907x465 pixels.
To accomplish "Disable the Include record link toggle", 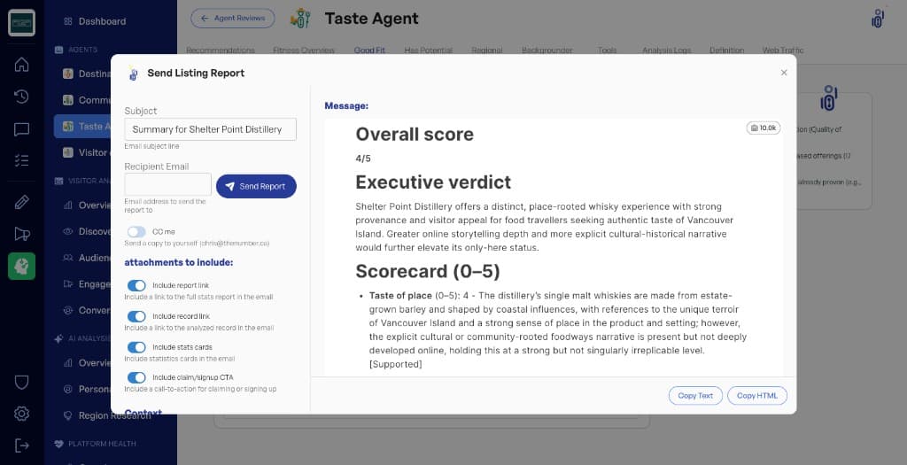I will (x=136, y=316).
